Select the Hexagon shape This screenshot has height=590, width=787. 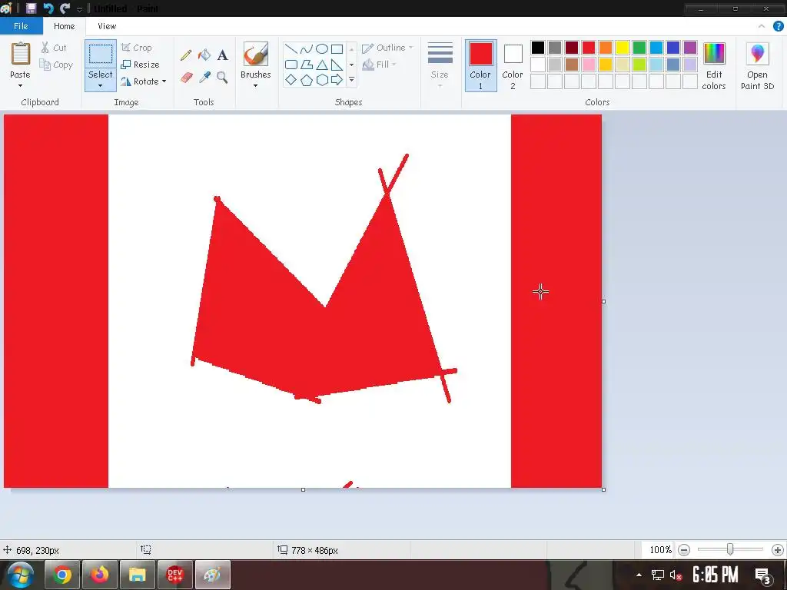click(322, 80)
